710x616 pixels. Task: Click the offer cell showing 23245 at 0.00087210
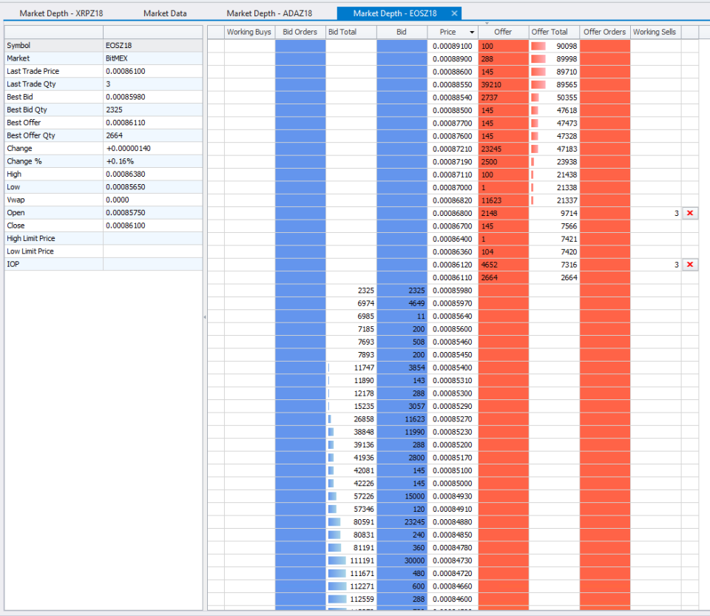503,148
